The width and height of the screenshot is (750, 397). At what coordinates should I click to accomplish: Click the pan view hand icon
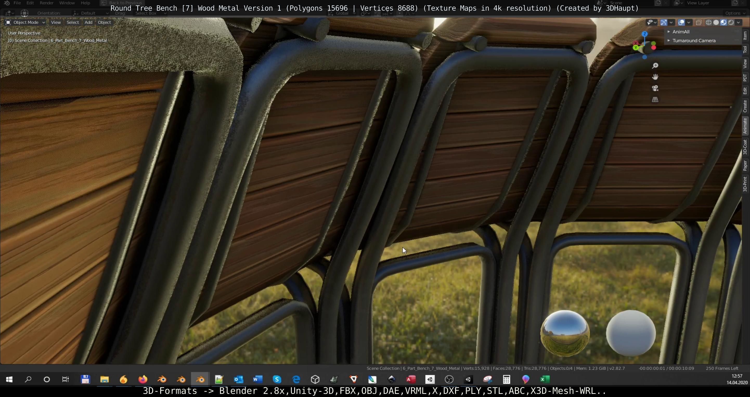[x=655, y=77]
